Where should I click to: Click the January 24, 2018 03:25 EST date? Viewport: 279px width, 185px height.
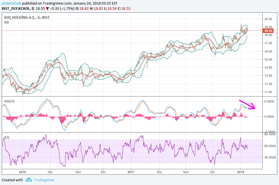point(95,3)
